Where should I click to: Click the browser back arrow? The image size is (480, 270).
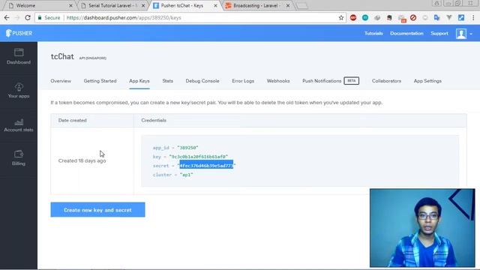(7, 18)
